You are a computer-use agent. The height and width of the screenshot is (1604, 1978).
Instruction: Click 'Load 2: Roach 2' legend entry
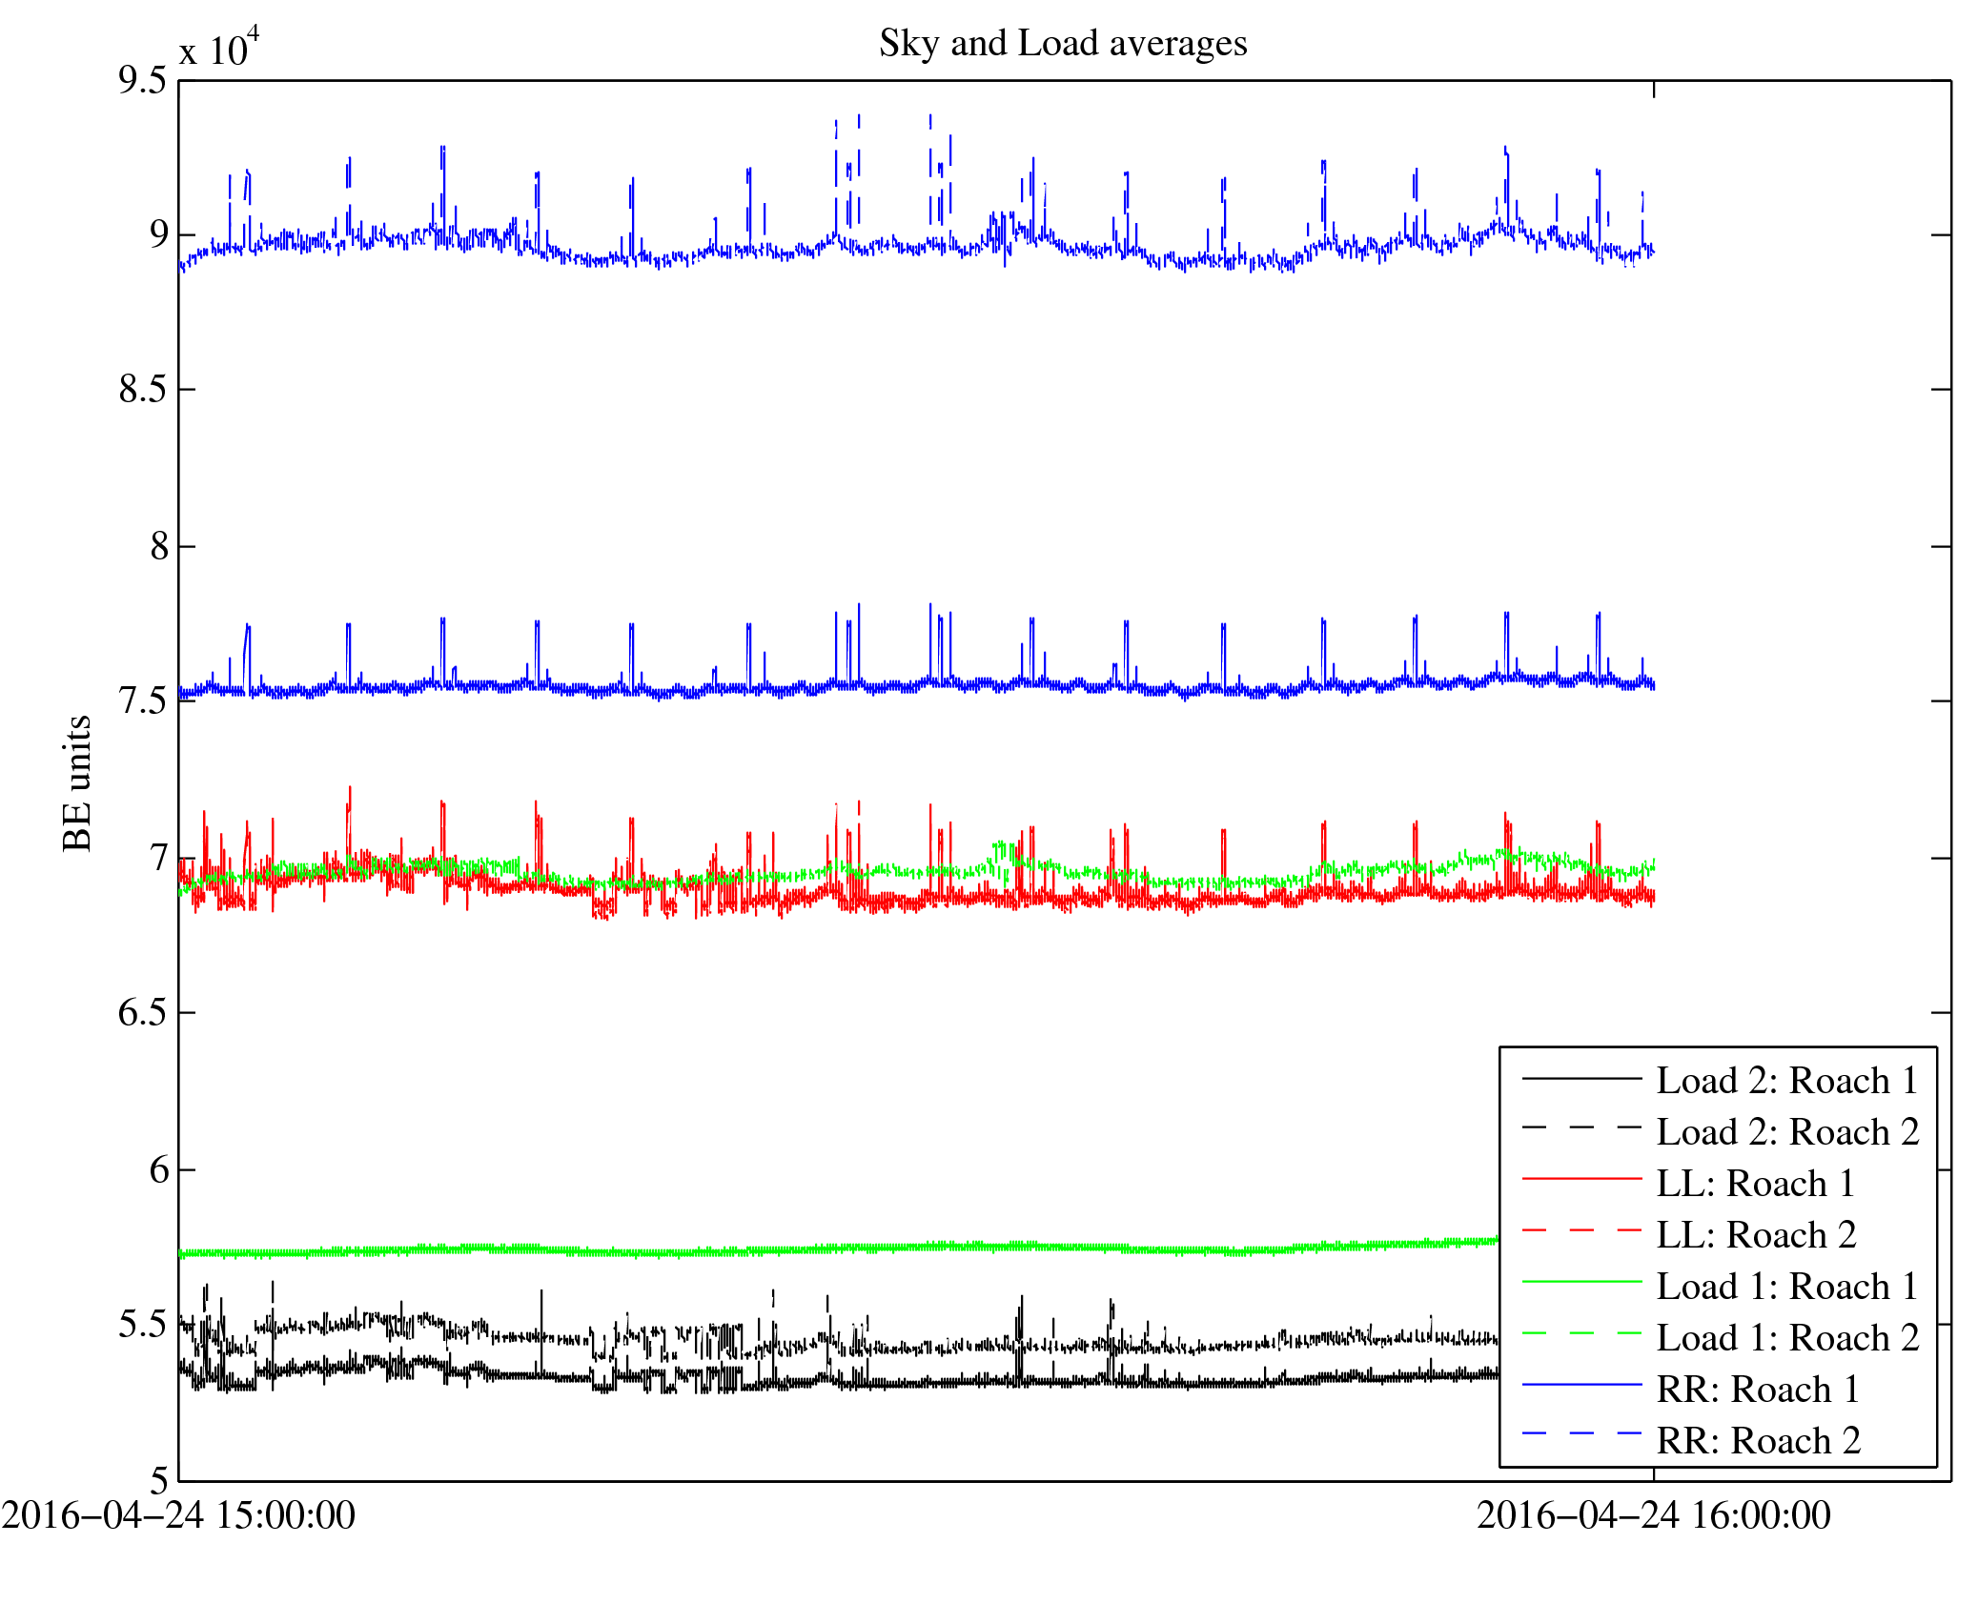1786,1132
